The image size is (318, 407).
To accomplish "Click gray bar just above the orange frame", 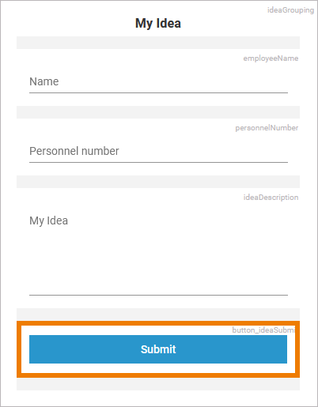I will coord(158,315).
